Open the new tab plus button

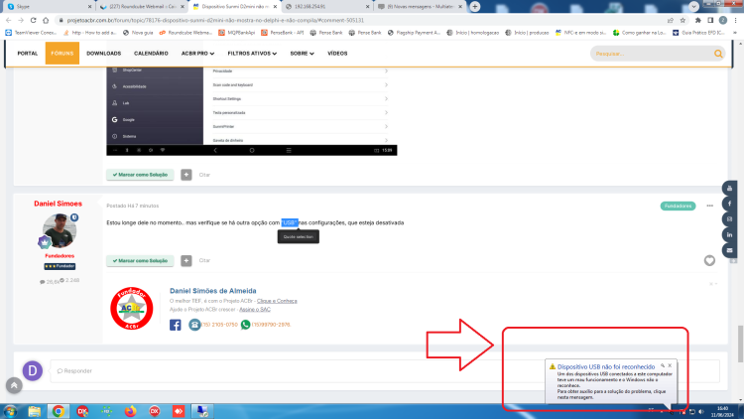click(475, 7)
